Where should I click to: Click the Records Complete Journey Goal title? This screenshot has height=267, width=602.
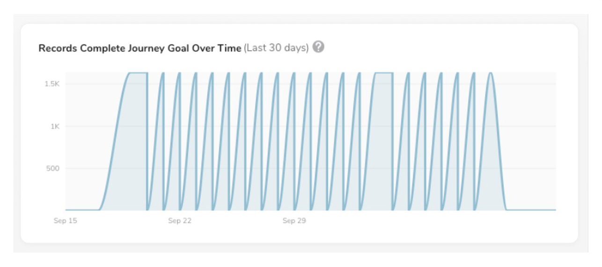[x=139, y=48]
